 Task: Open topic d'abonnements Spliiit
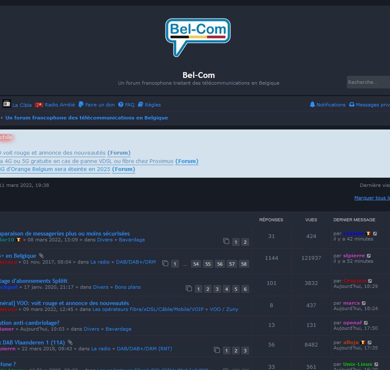click(x=34, y=281)
